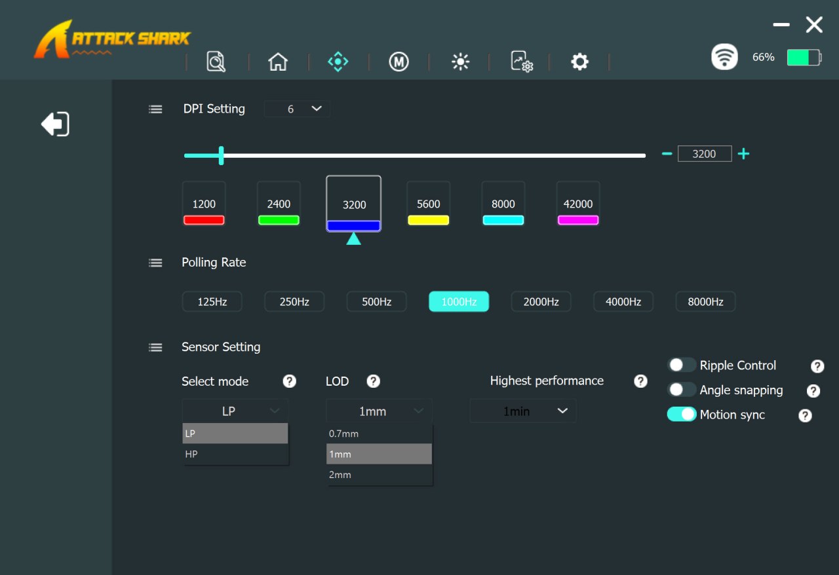Select the 2400 DPI stage

(x=279, y=204)
